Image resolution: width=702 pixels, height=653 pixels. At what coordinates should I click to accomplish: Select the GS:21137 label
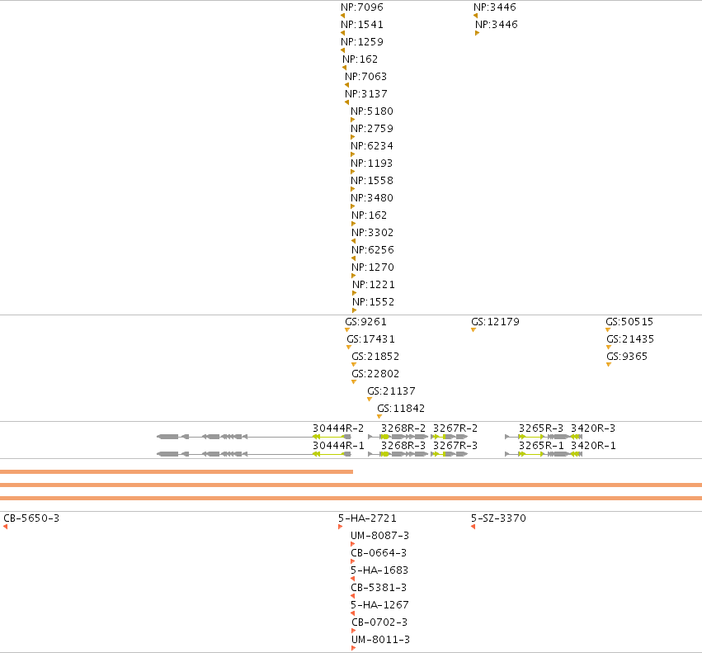391,391
